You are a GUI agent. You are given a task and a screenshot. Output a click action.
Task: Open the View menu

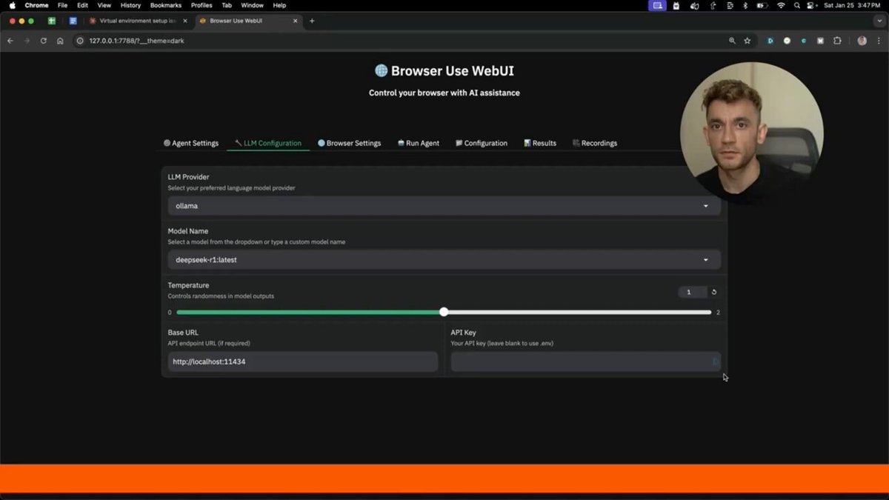coord(104,5)
